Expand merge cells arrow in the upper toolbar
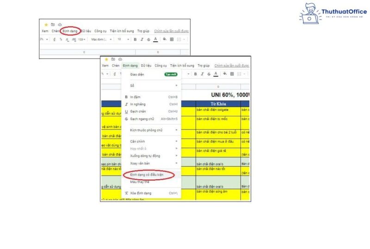 (184, 39)
